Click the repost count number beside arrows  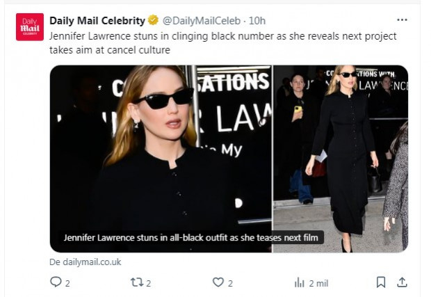(x=149, y=283)
